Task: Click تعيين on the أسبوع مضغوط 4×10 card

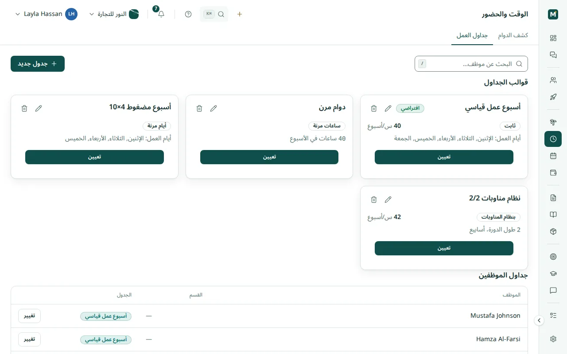Action: 94,157
